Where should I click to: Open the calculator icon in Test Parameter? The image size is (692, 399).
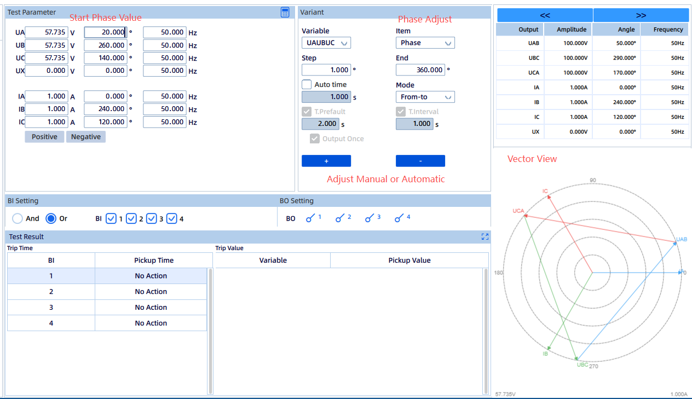[x=285, y=13]
